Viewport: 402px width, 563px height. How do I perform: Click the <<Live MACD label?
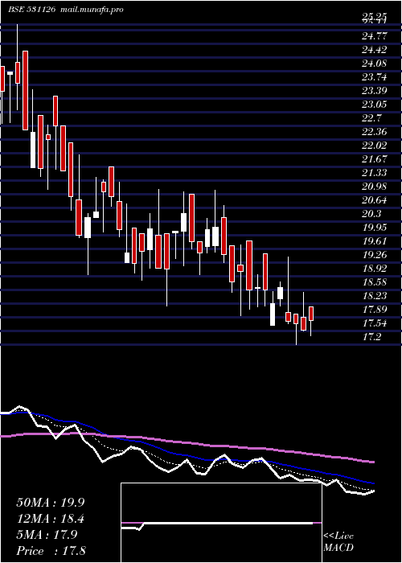pyautogui.click(x=338, y=542)
